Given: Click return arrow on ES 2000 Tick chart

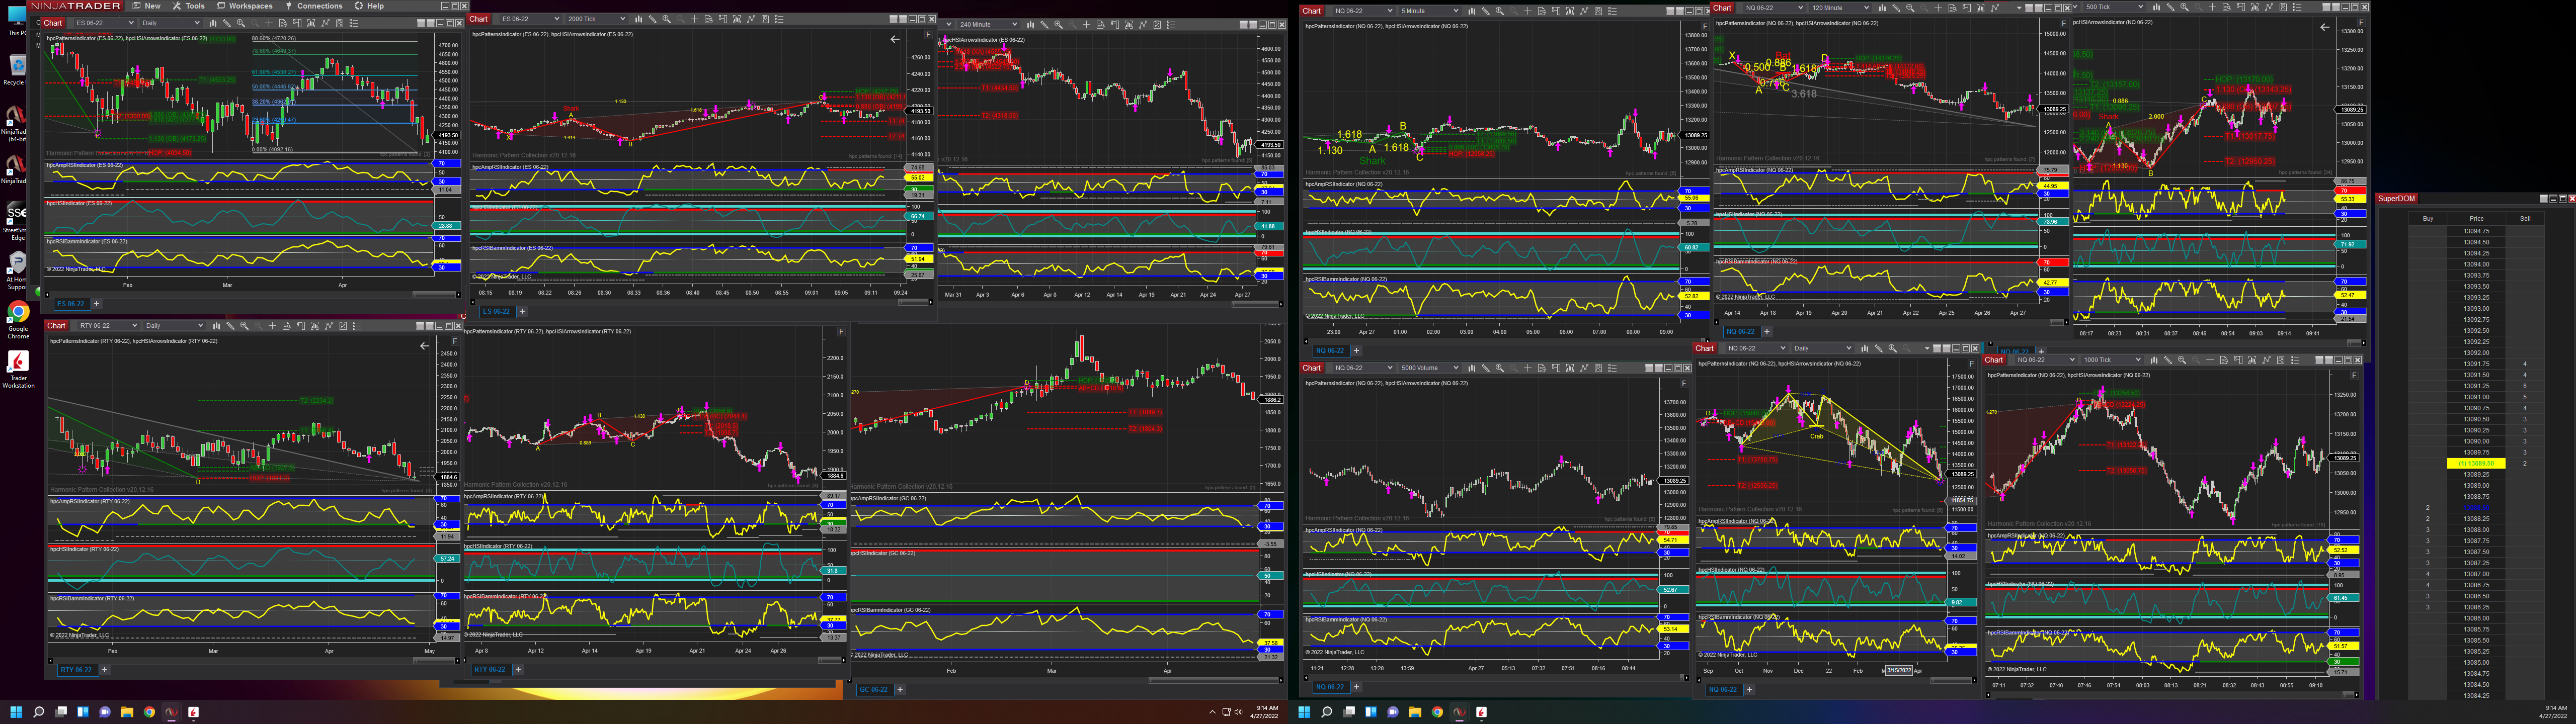Looking at the screenshot, I should point(895,39).
